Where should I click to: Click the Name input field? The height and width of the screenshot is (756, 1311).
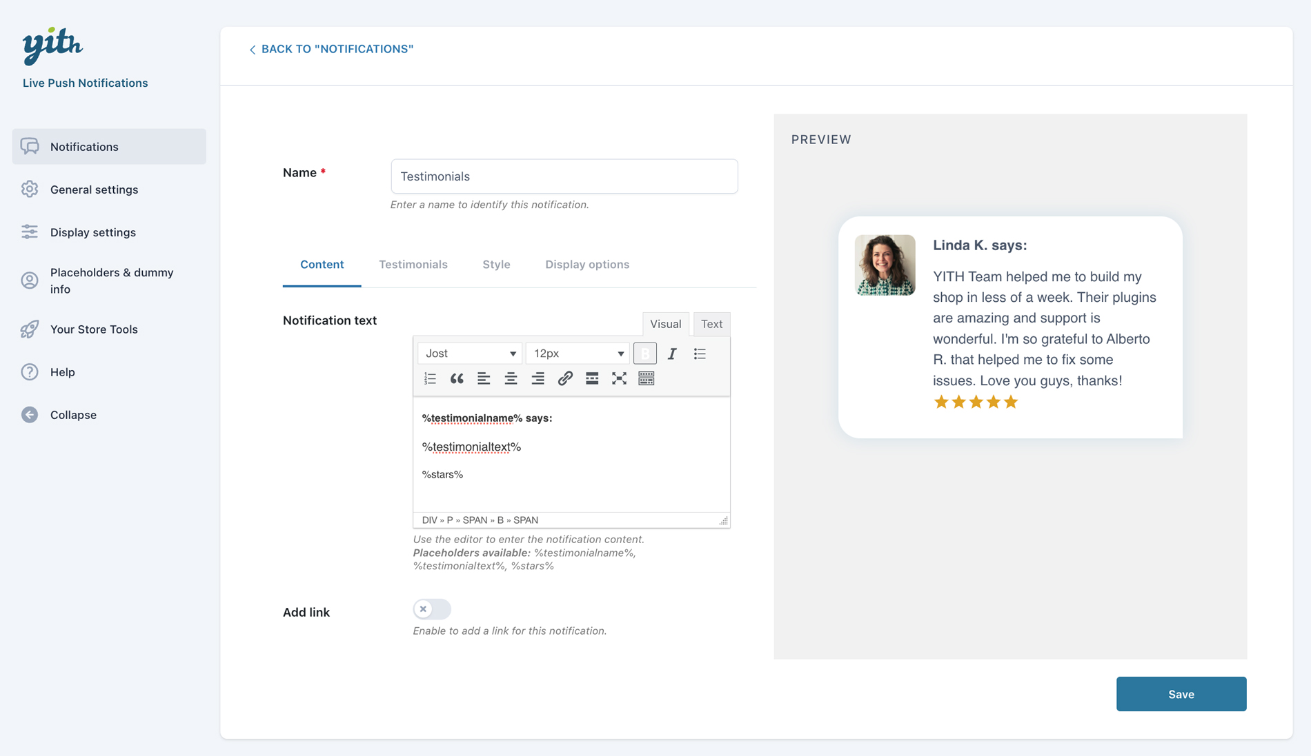[564, 176]
